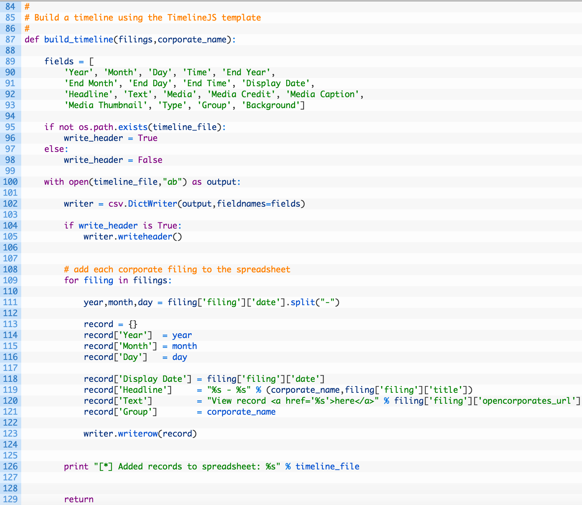Screen dimensions: 582x505
Task: Click the 'fields' variable on line 89
Action: [59, 62]
